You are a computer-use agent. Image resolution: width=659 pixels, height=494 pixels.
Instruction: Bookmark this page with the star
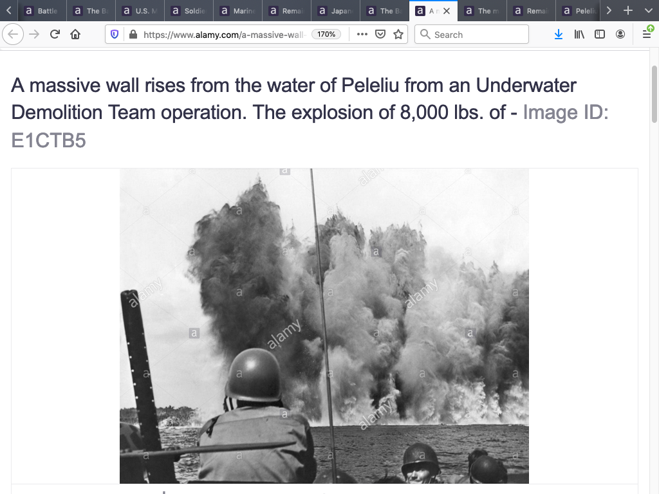point(398,34)
